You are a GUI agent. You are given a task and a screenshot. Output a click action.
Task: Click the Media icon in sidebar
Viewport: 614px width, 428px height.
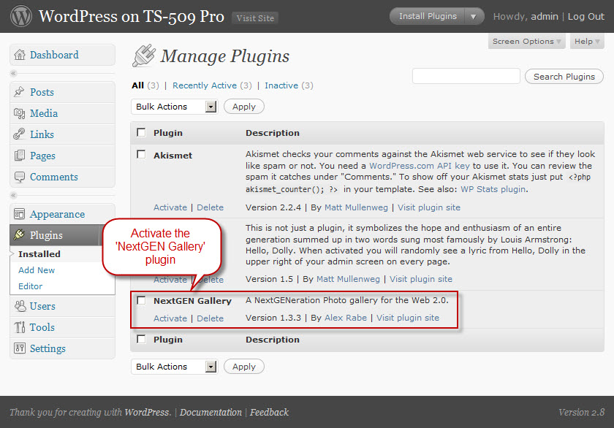20,113
